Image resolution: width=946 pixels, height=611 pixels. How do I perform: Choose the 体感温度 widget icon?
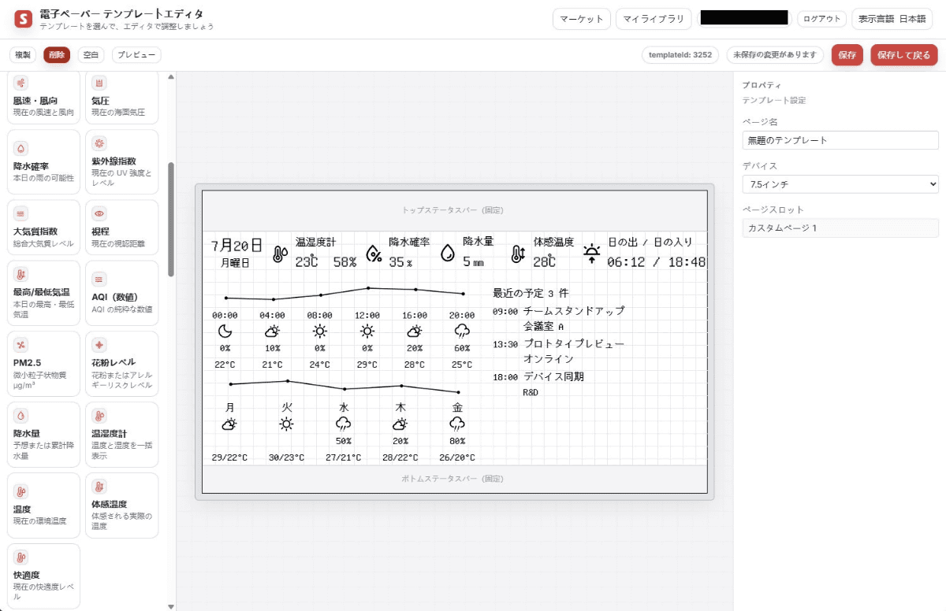click(99, 486)
